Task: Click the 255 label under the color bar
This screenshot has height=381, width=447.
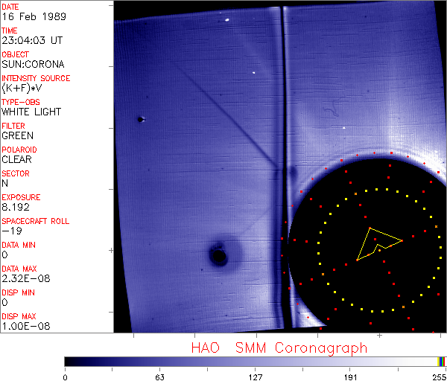Action: (437, 377)
